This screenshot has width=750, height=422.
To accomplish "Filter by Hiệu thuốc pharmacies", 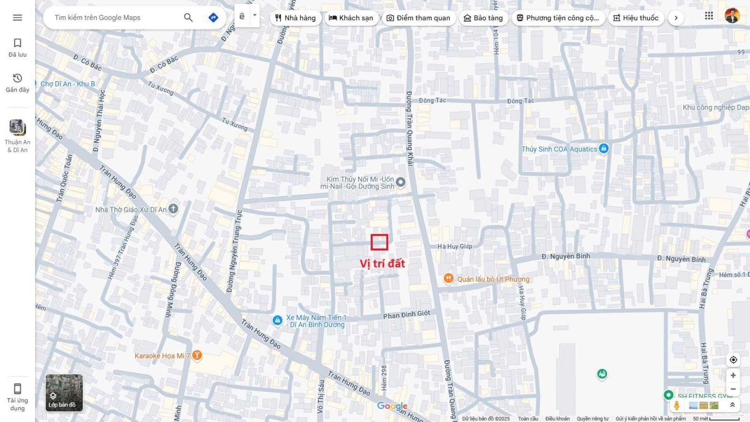I will click(636, 18).
